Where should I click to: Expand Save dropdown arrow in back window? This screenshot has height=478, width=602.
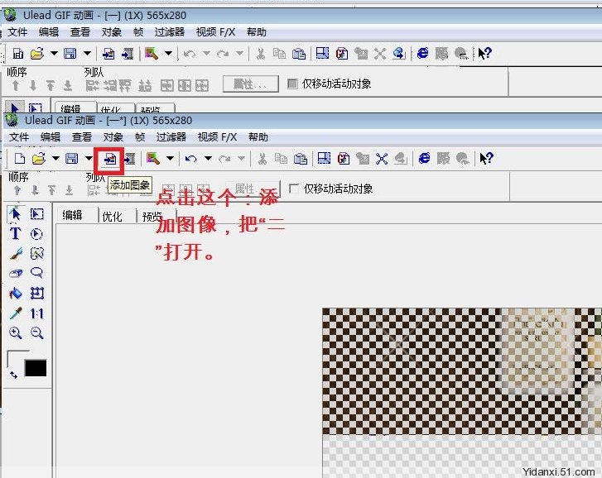[88, 53]
